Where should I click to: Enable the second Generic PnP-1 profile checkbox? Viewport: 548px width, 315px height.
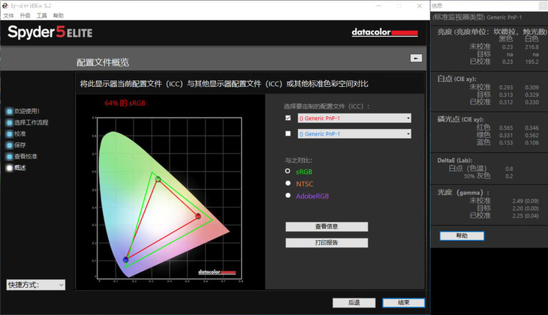pyautogui.click(x=289, y=134)
